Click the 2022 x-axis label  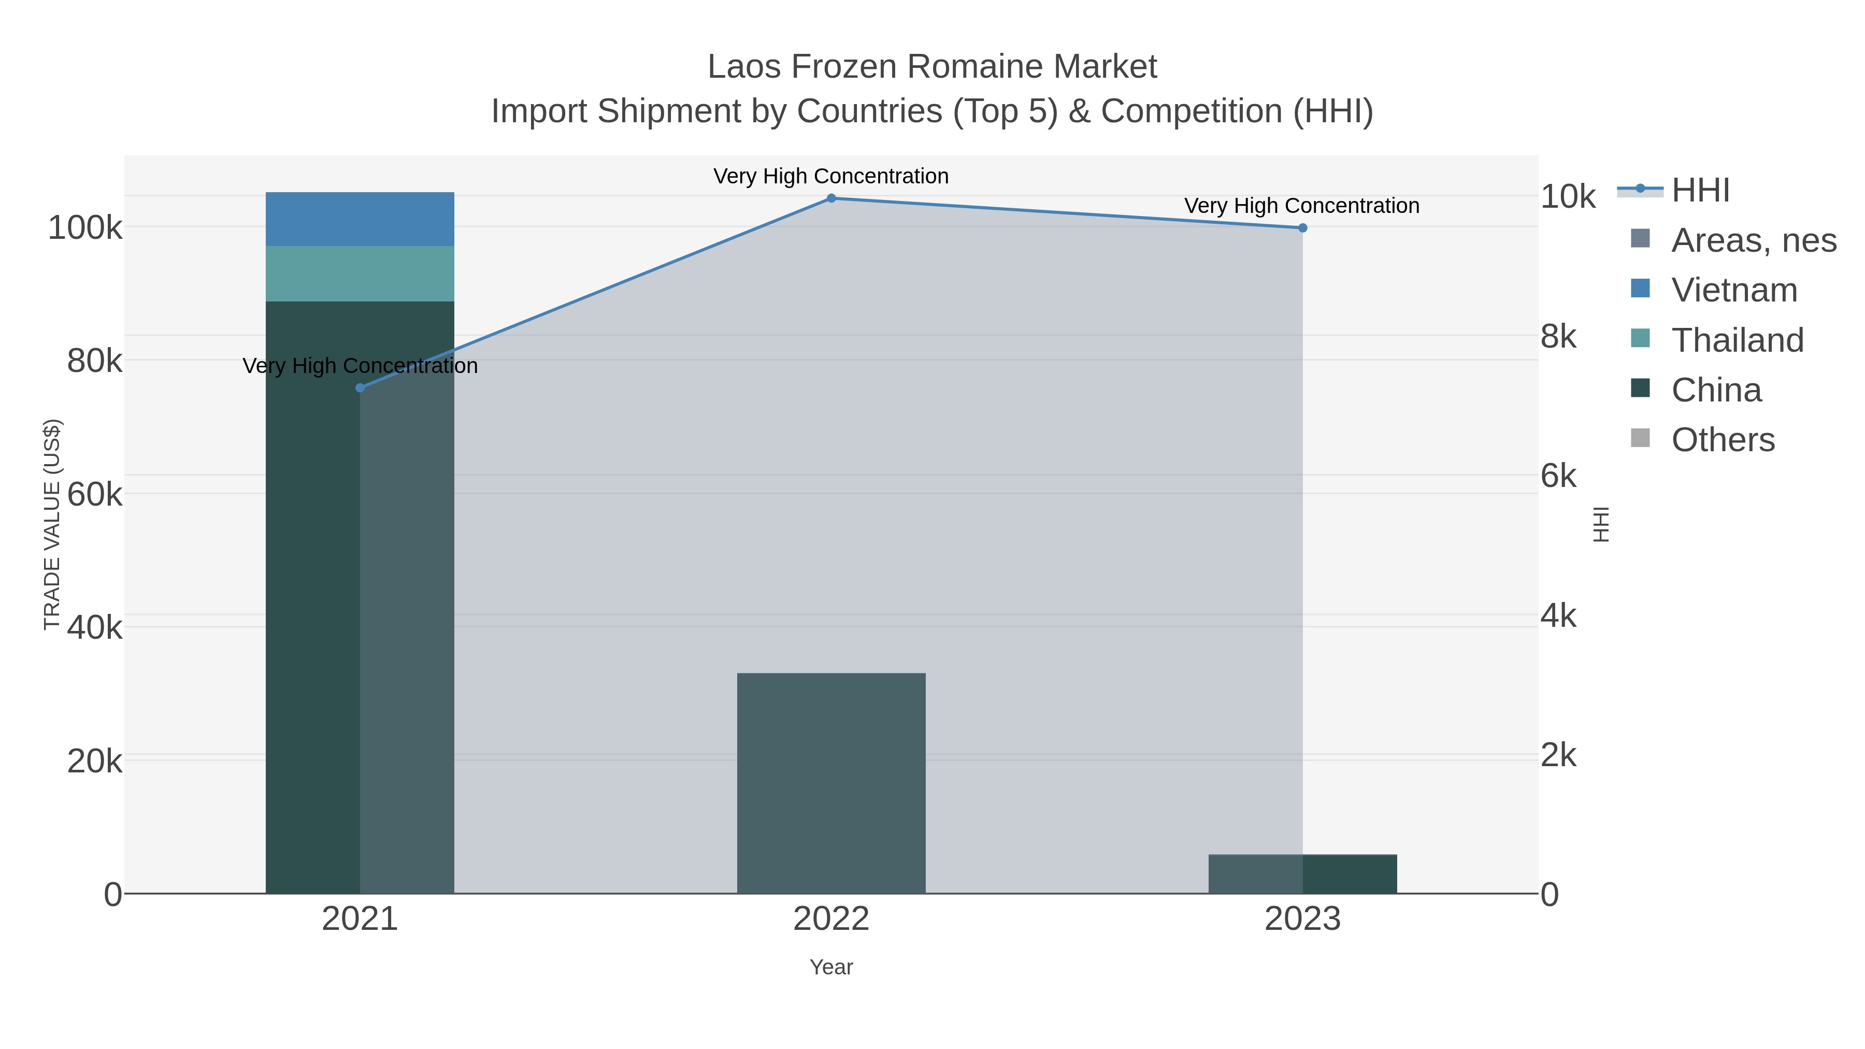pos(831,919)
